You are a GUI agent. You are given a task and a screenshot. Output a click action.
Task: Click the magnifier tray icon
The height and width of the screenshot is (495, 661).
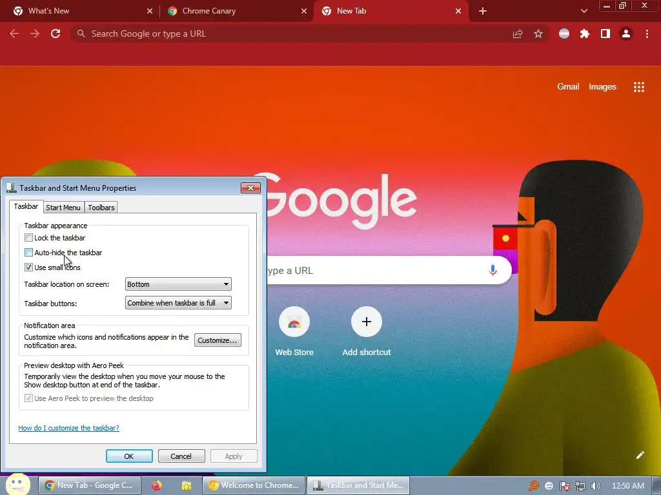coord(534,486)
